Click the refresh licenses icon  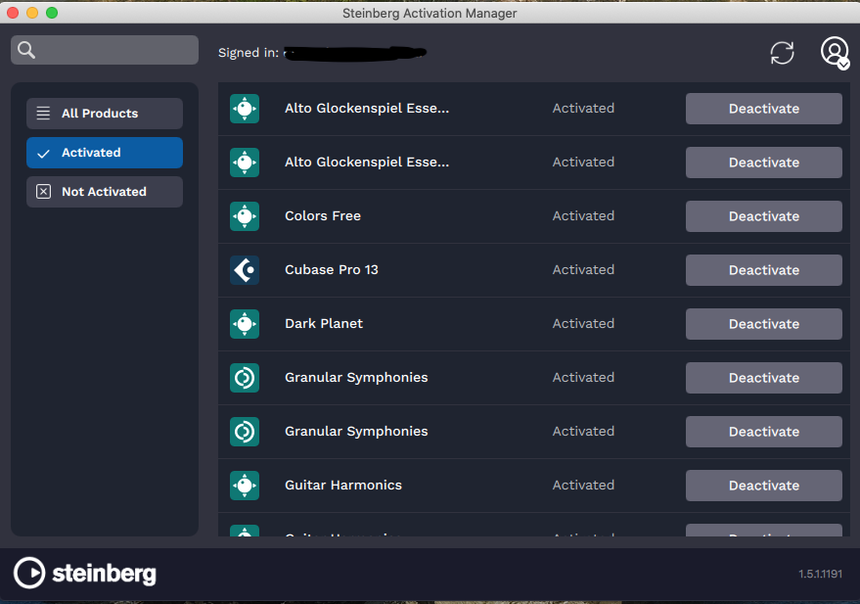pos(782,53)
